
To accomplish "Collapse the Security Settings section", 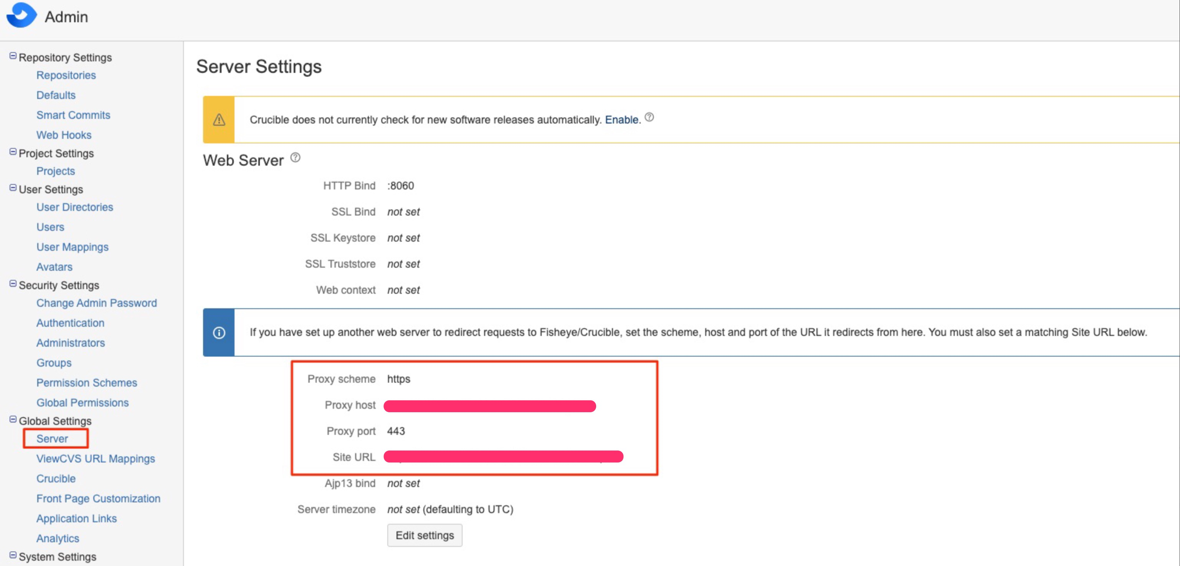I will 13,284.
